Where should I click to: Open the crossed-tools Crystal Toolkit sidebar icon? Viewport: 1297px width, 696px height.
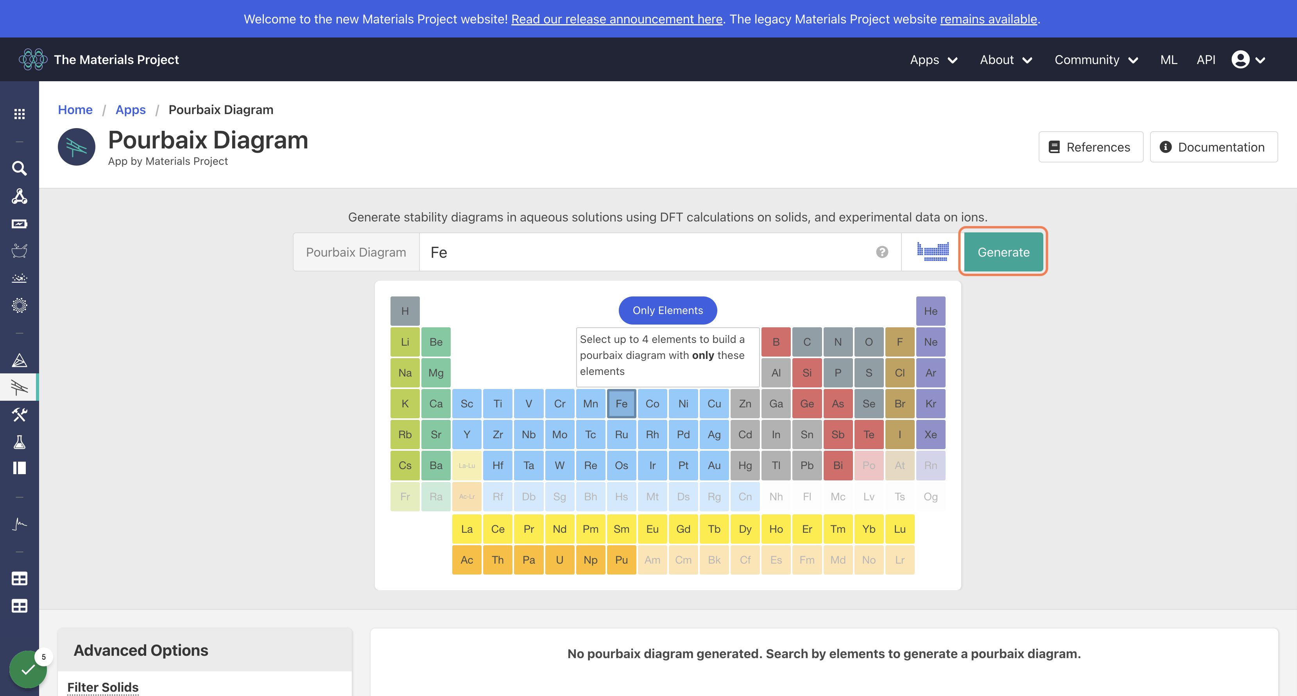tap(19, 415)
